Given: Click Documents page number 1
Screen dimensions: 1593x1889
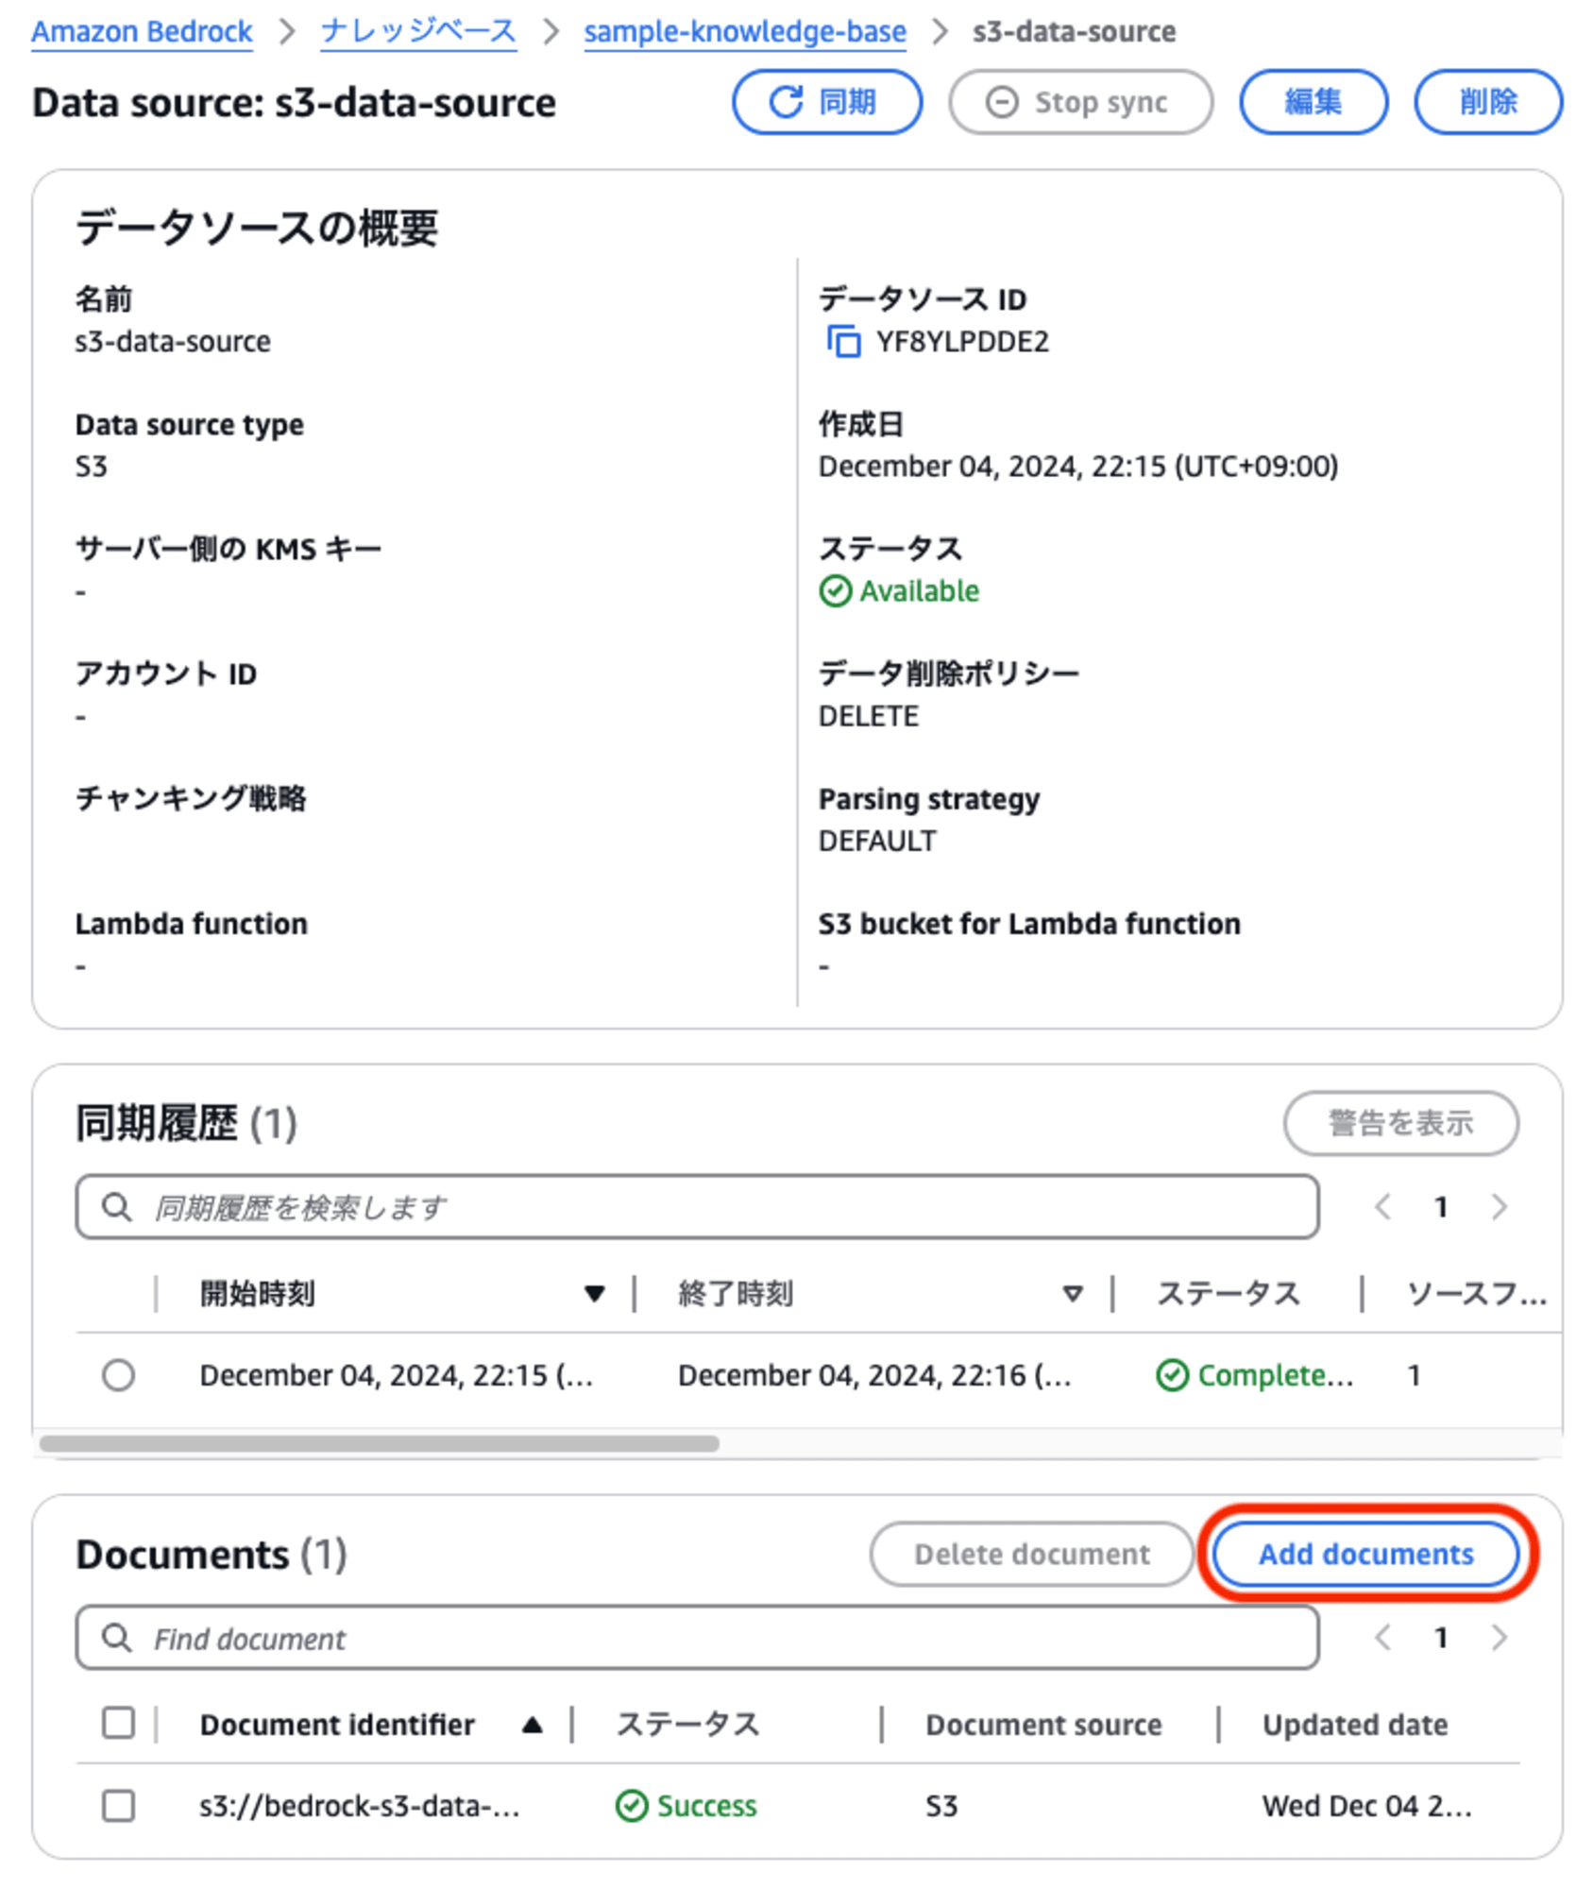Looking at the screenshot, I should click(x=1440, y=1637).
